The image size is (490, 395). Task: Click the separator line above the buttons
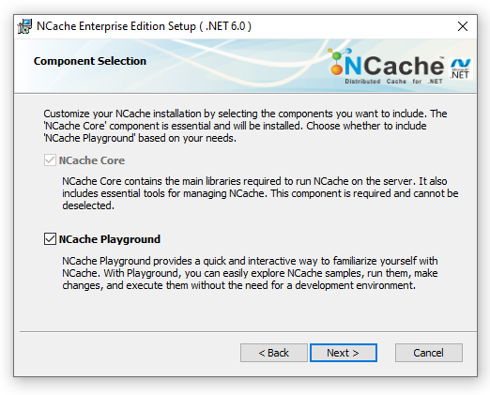[x=248, y=331]
